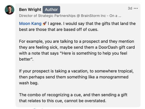
Task: Click the Author badge
Action: (51, 10)
